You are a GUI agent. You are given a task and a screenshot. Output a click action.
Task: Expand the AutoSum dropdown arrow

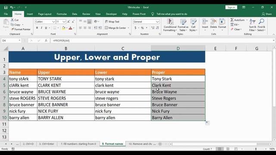(247, 20)
